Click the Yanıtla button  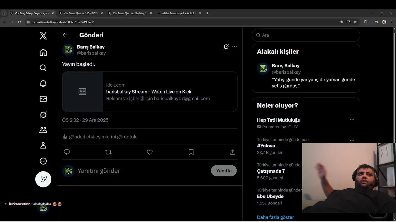pyautogui.click(x=224, y=171)
